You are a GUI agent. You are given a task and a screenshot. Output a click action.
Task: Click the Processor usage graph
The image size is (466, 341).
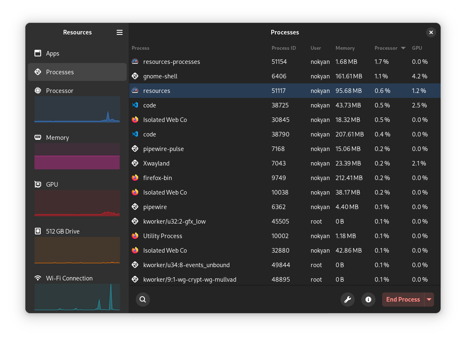77,110
